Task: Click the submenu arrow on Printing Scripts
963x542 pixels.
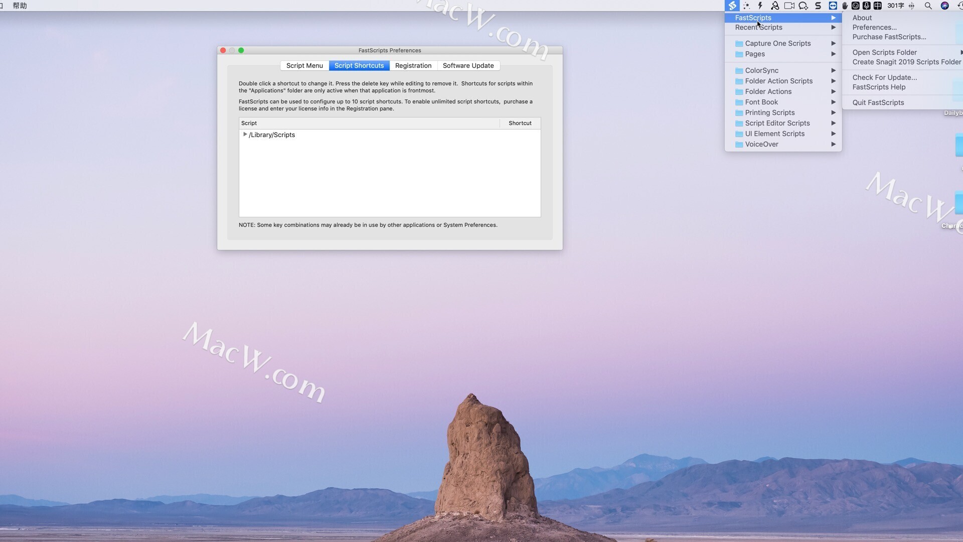Action: [x=833, y=112]
